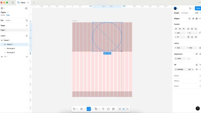The image size is (201, 113).
Task: Switch to the Assets tab
Action: [x=8, y=20]
